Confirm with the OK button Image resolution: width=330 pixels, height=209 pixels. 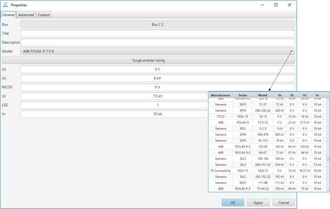click(x=233, y=203)
